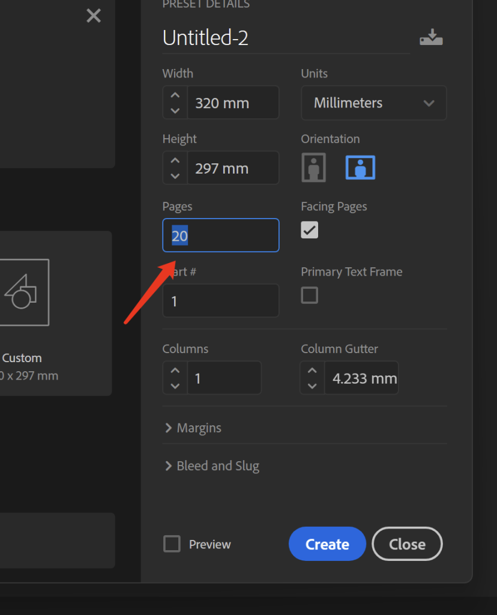Increase height using the up arrow
The width and height of the screenshot is (497, 615).
[175, 161]
